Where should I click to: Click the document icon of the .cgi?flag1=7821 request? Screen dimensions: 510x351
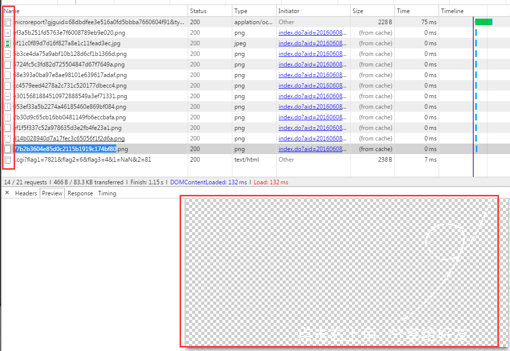click(8, 160)
